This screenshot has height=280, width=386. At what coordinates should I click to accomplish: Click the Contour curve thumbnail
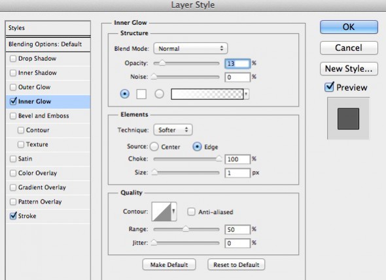[162, 211]
